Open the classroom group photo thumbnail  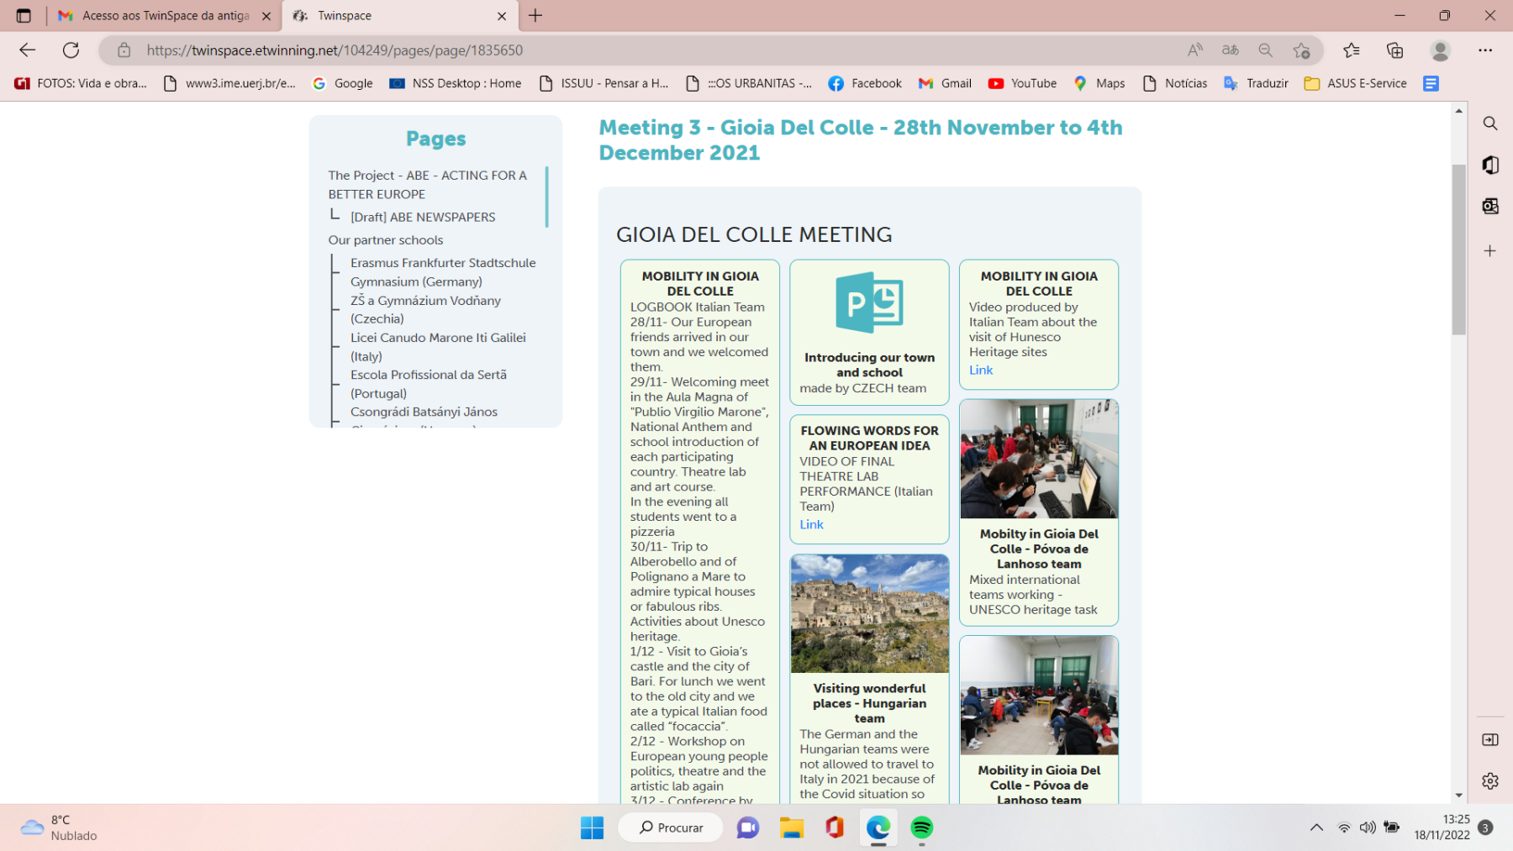[1039, 695]
